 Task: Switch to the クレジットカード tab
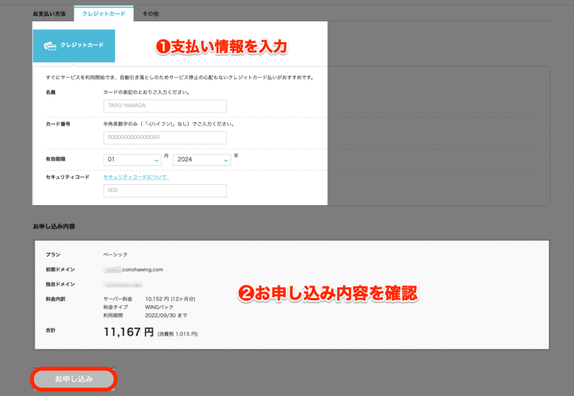104,13
